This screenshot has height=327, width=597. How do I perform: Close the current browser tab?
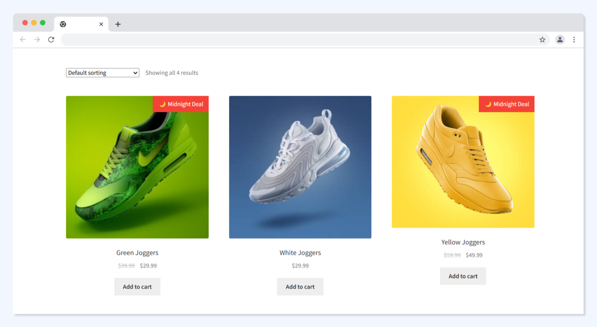[x=101, y=24]
